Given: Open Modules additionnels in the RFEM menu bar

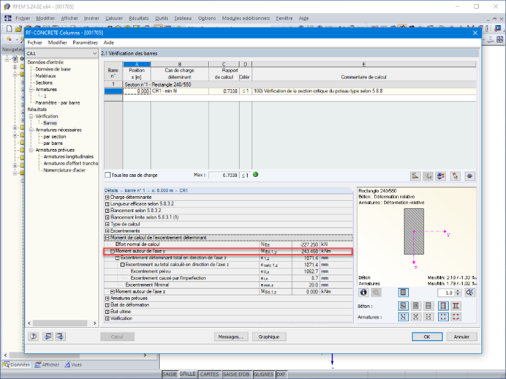Looking at the screenshot, I should pos(246,19).
